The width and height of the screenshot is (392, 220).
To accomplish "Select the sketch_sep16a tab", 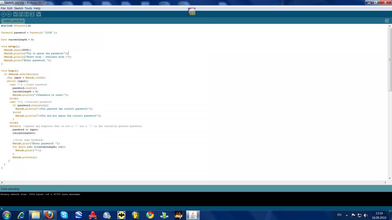I will pos(13,21).
